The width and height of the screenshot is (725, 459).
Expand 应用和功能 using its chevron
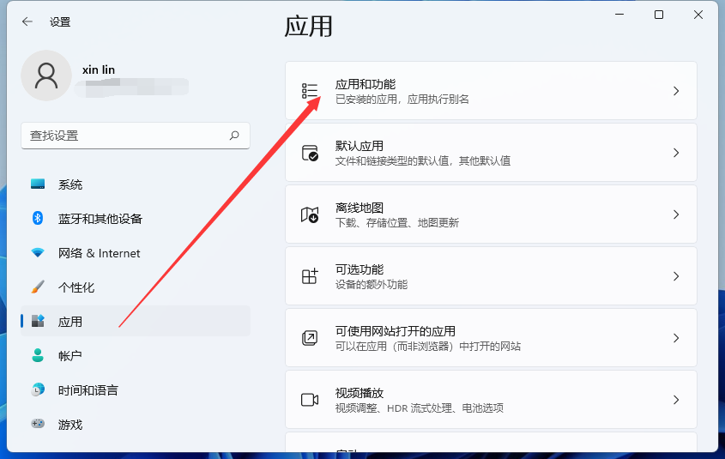tap(676, 91)
